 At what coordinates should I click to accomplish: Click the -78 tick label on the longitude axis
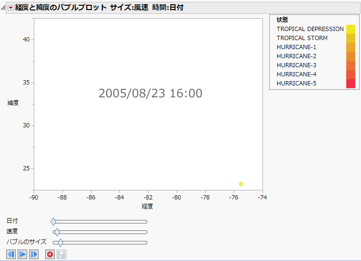pos(205,198)
